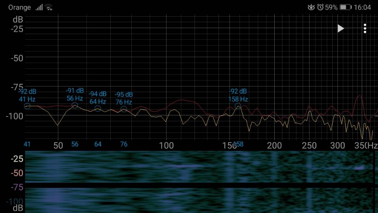Image resolution: width=378 pixels, height=213 pixels.
Task: Tap the battery icon in status bar
Action: click(346, 7)
